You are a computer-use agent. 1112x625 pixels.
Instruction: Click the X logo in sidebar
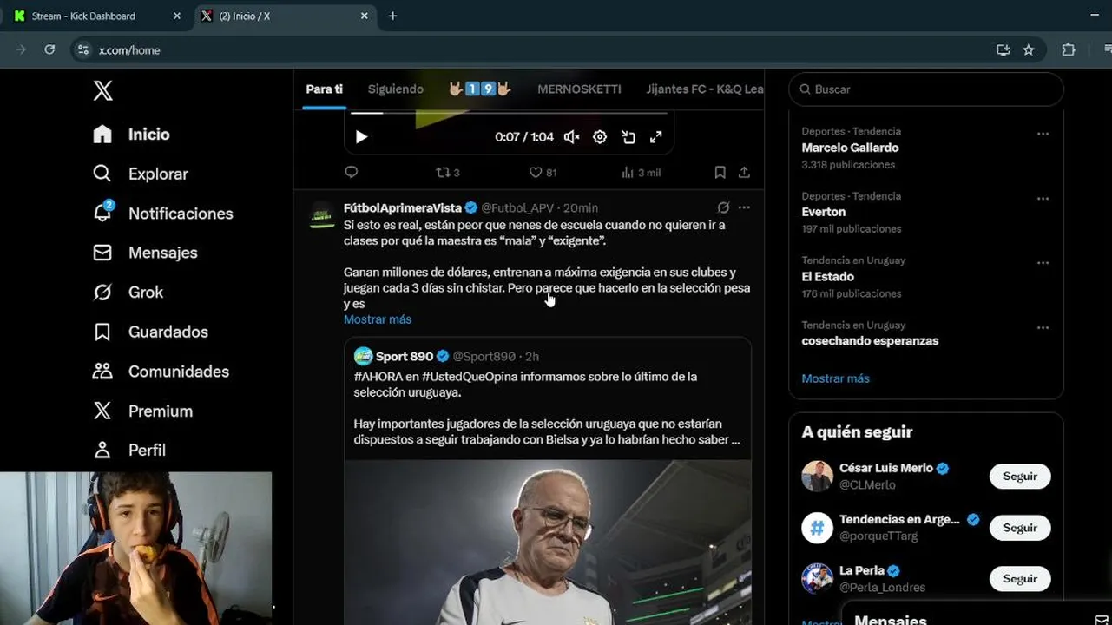pos(102,90)
